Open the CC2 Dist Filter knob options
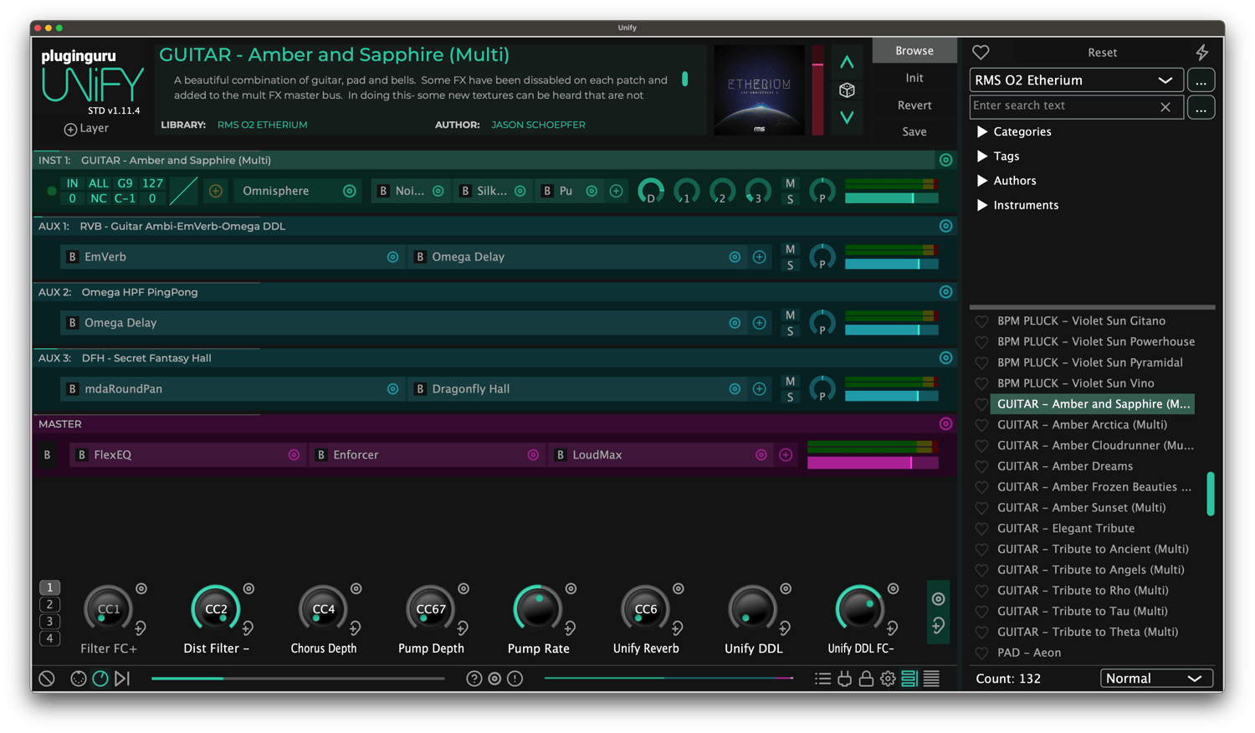This screenshot has width=1255, height=733. tap(248, 589)
